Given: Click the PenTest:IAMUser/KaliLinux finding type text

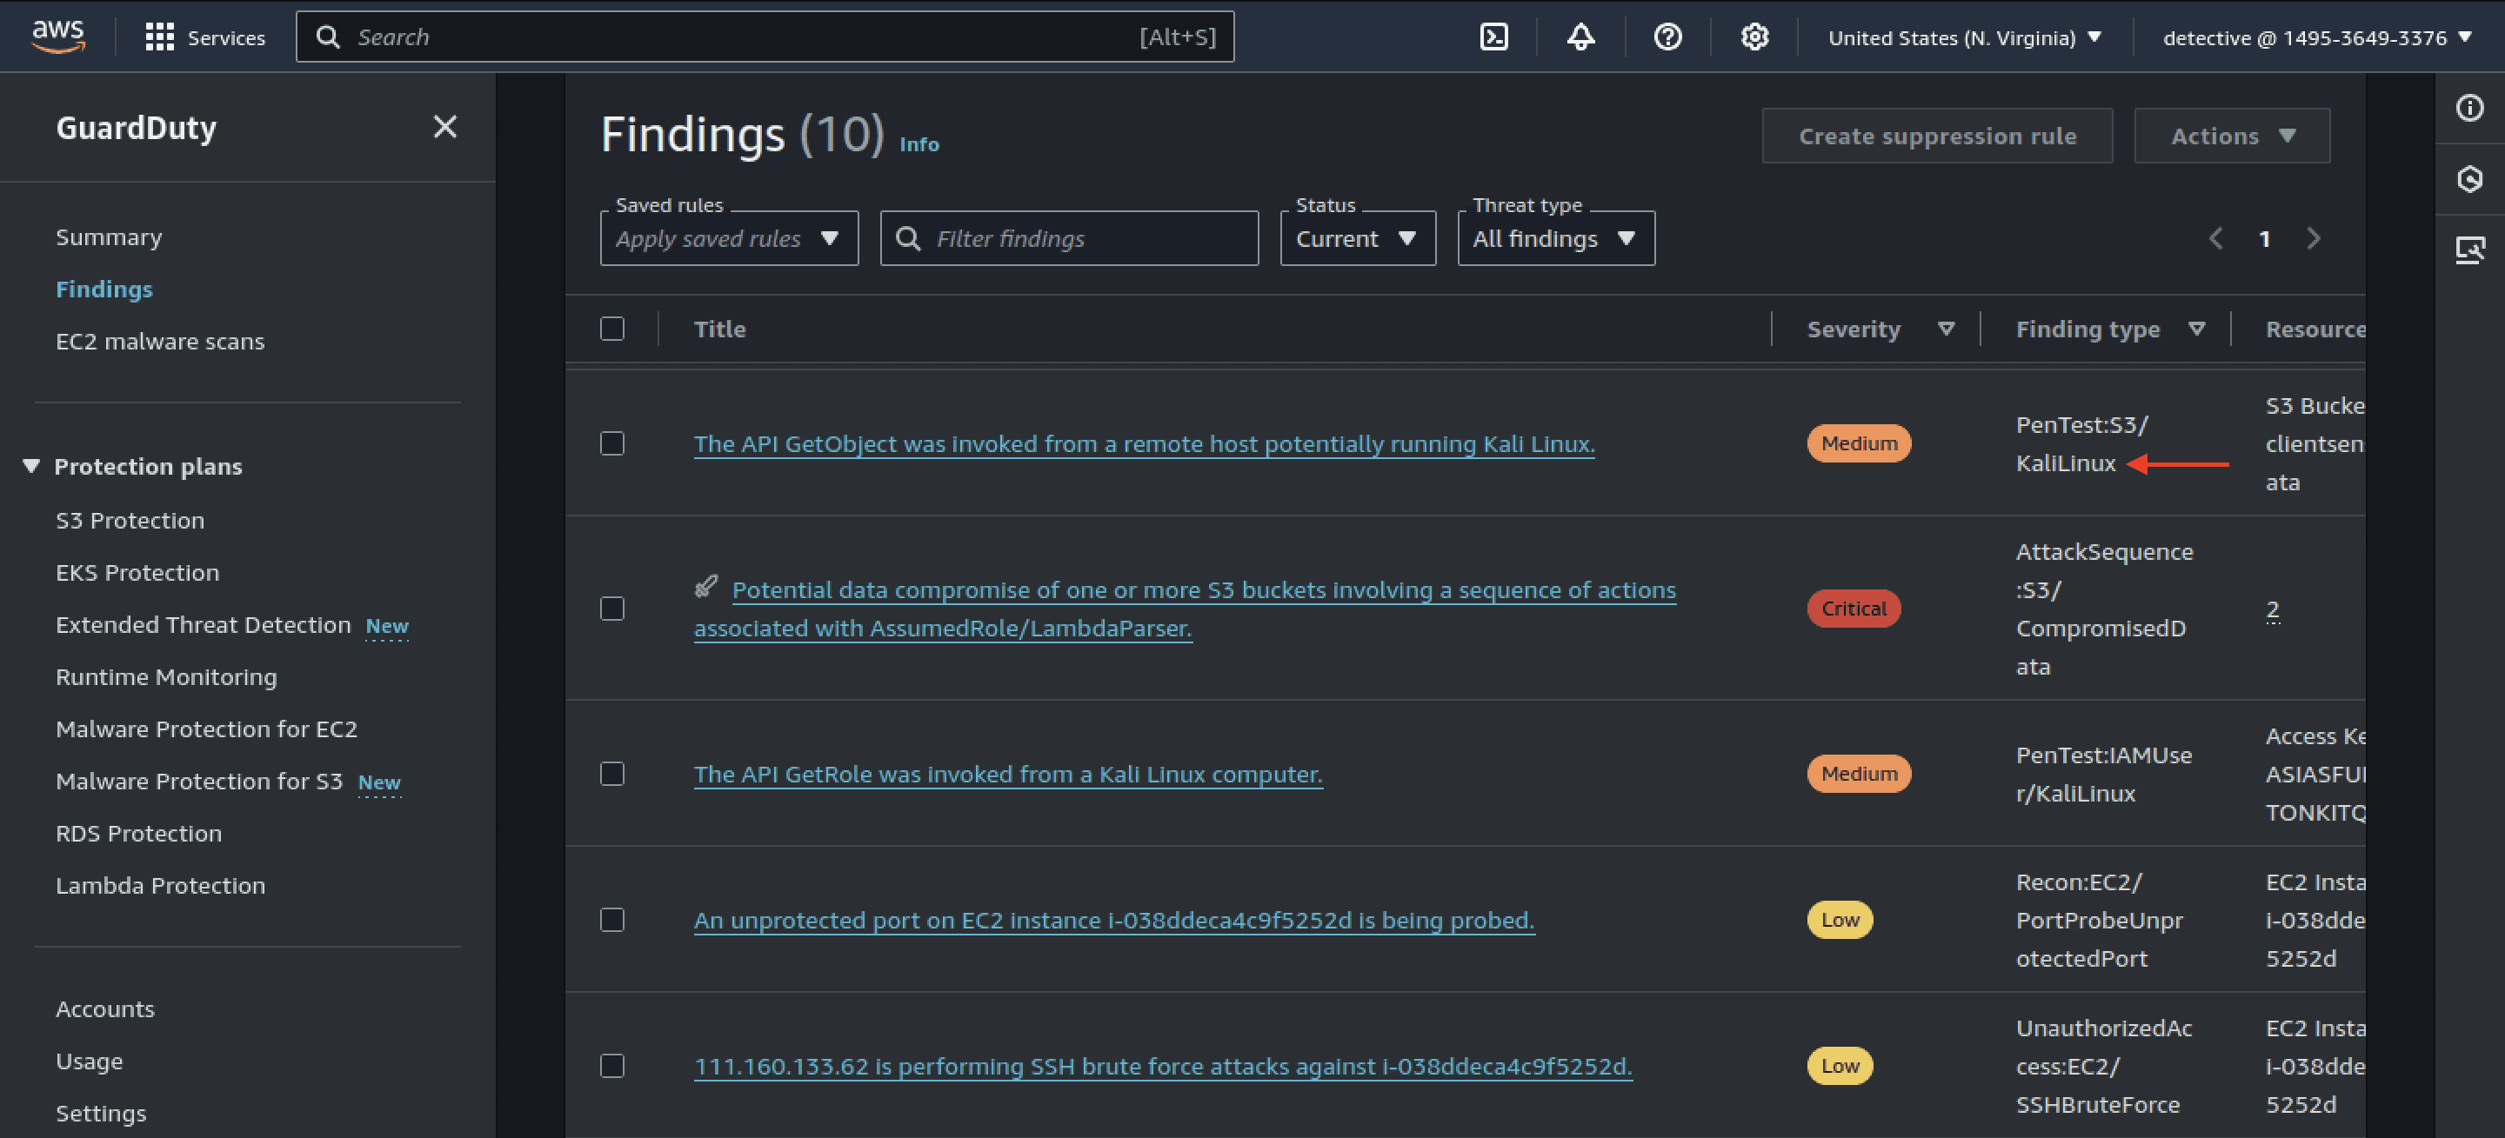Looking at the screenshot, I should tap(2104, 775).
